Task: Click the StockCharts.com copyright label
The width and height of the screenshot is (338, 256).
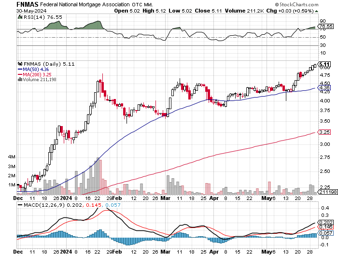Action: point(296,4)
